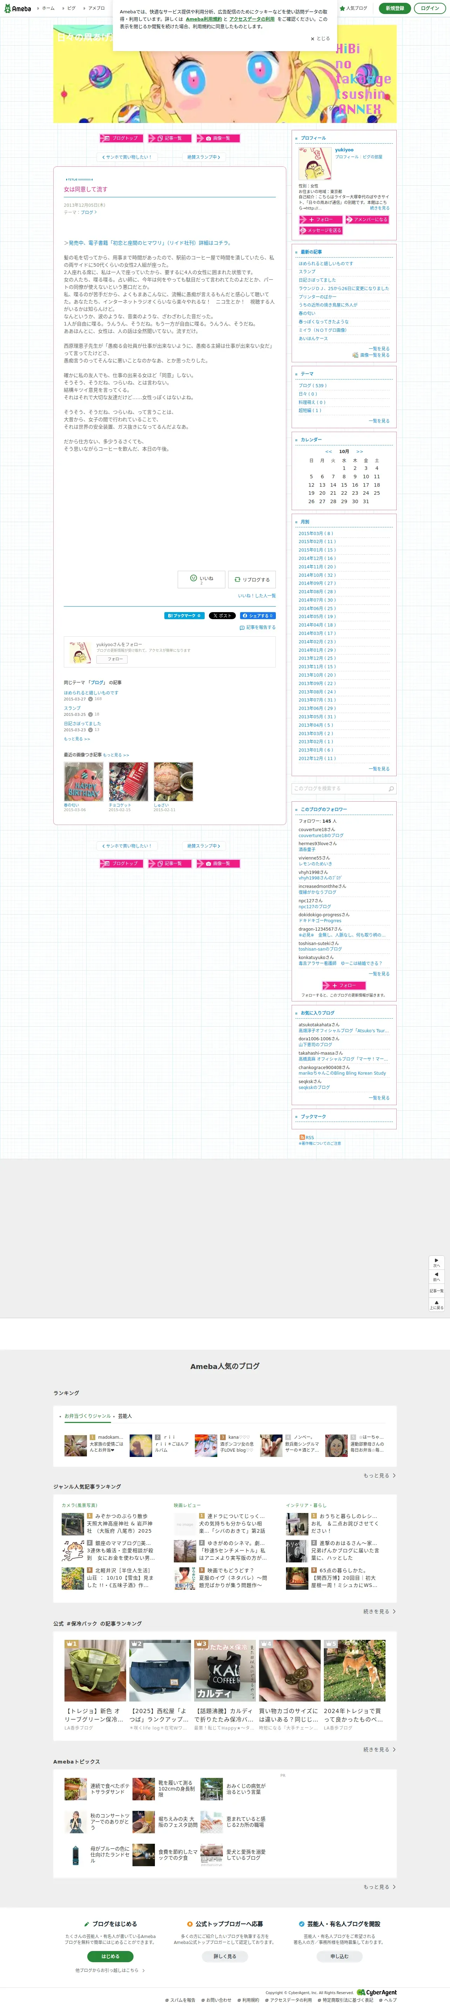Image resolution: width=450 pixels, height=2006 pixels.
Task: Open next article 絶賛スランプ中
Action: [203, 157]
